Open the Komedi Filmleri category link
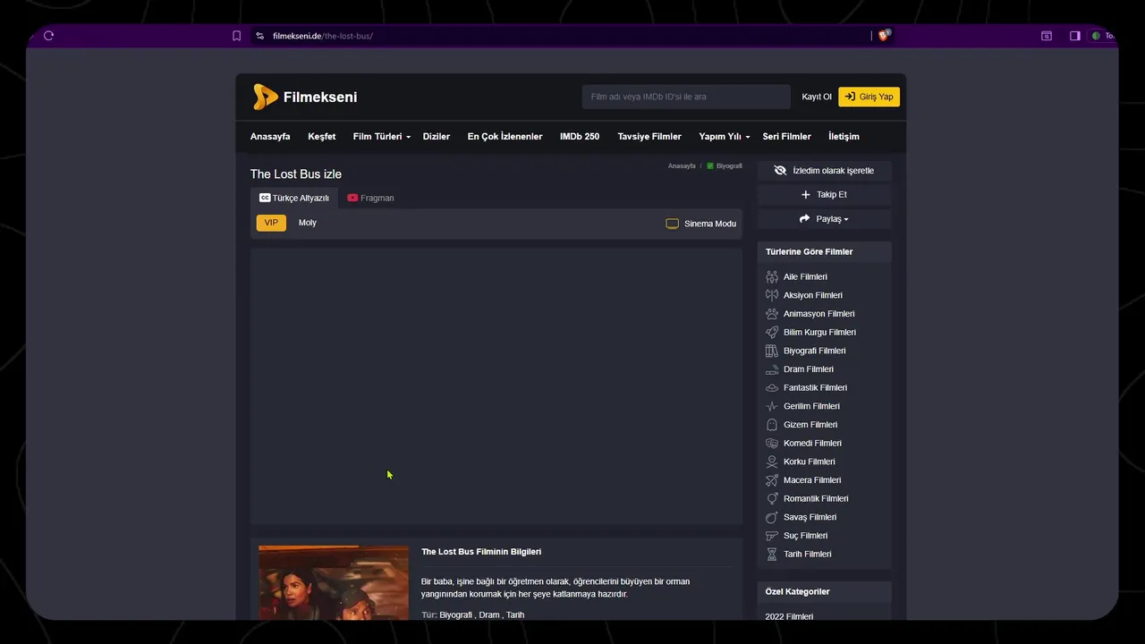The width and height of the screenshot is (1145, 644). coord(812,444)
